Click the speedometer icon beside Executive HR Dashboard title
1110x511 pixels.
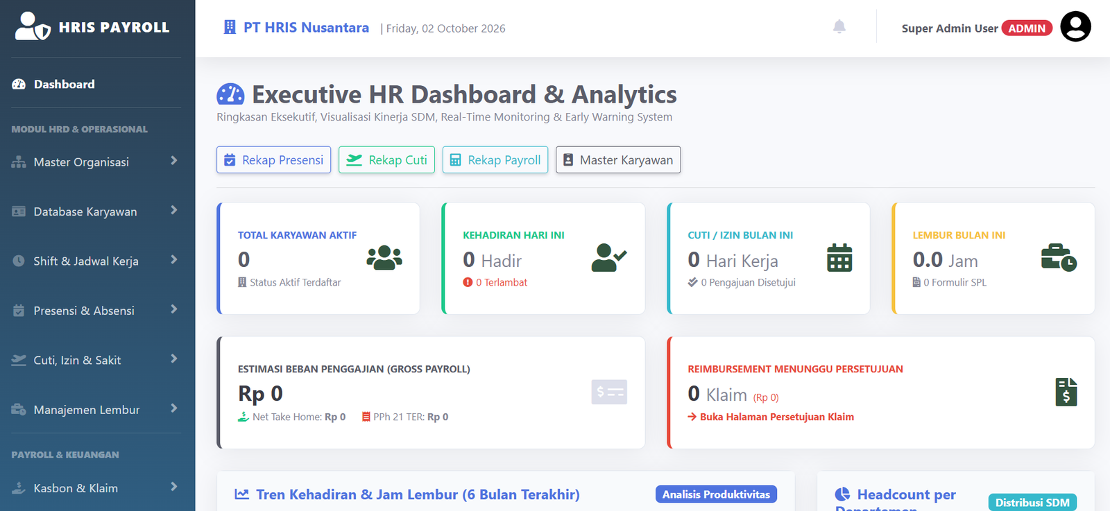tap(230, 94)
